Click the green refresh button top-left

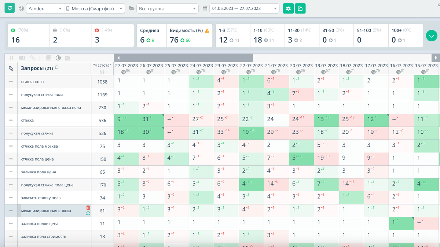click(10, 8)
